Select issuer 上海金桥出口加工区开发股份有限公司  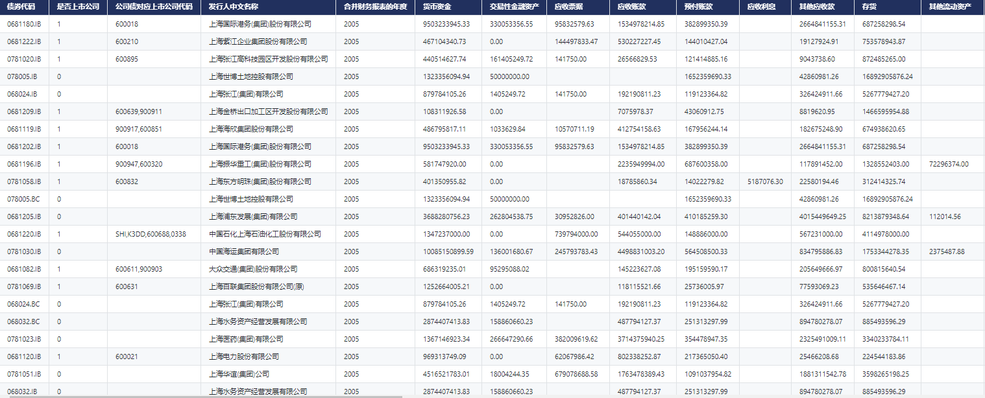click(269, 111)
